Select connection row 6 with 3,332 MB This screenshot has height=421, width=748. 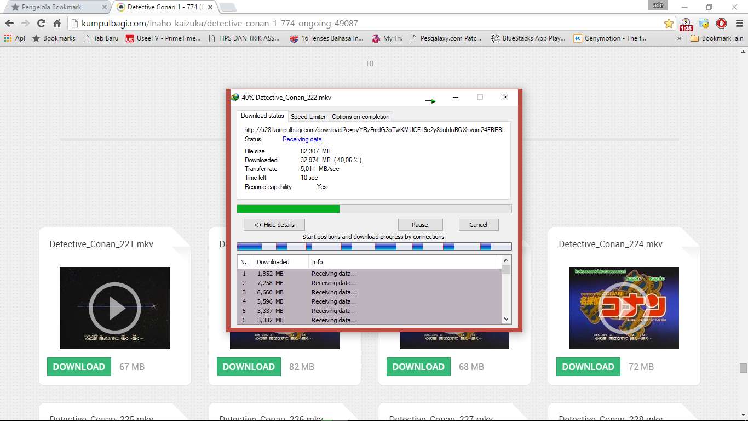pyautogui.click(x=369, y=320)
